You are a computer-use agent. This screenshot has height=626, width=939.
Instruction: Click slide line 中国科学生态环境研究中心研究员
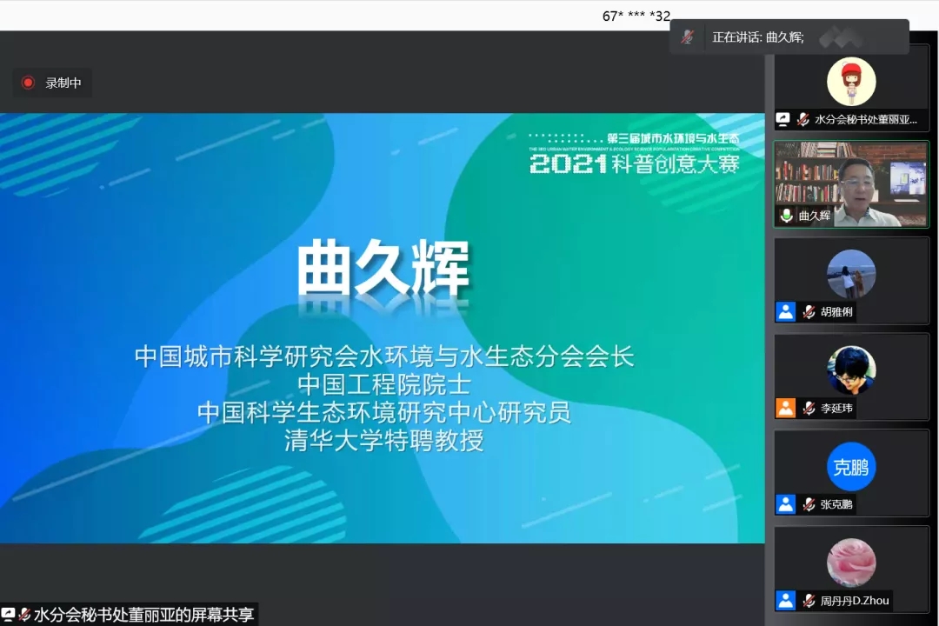(384, 413)
